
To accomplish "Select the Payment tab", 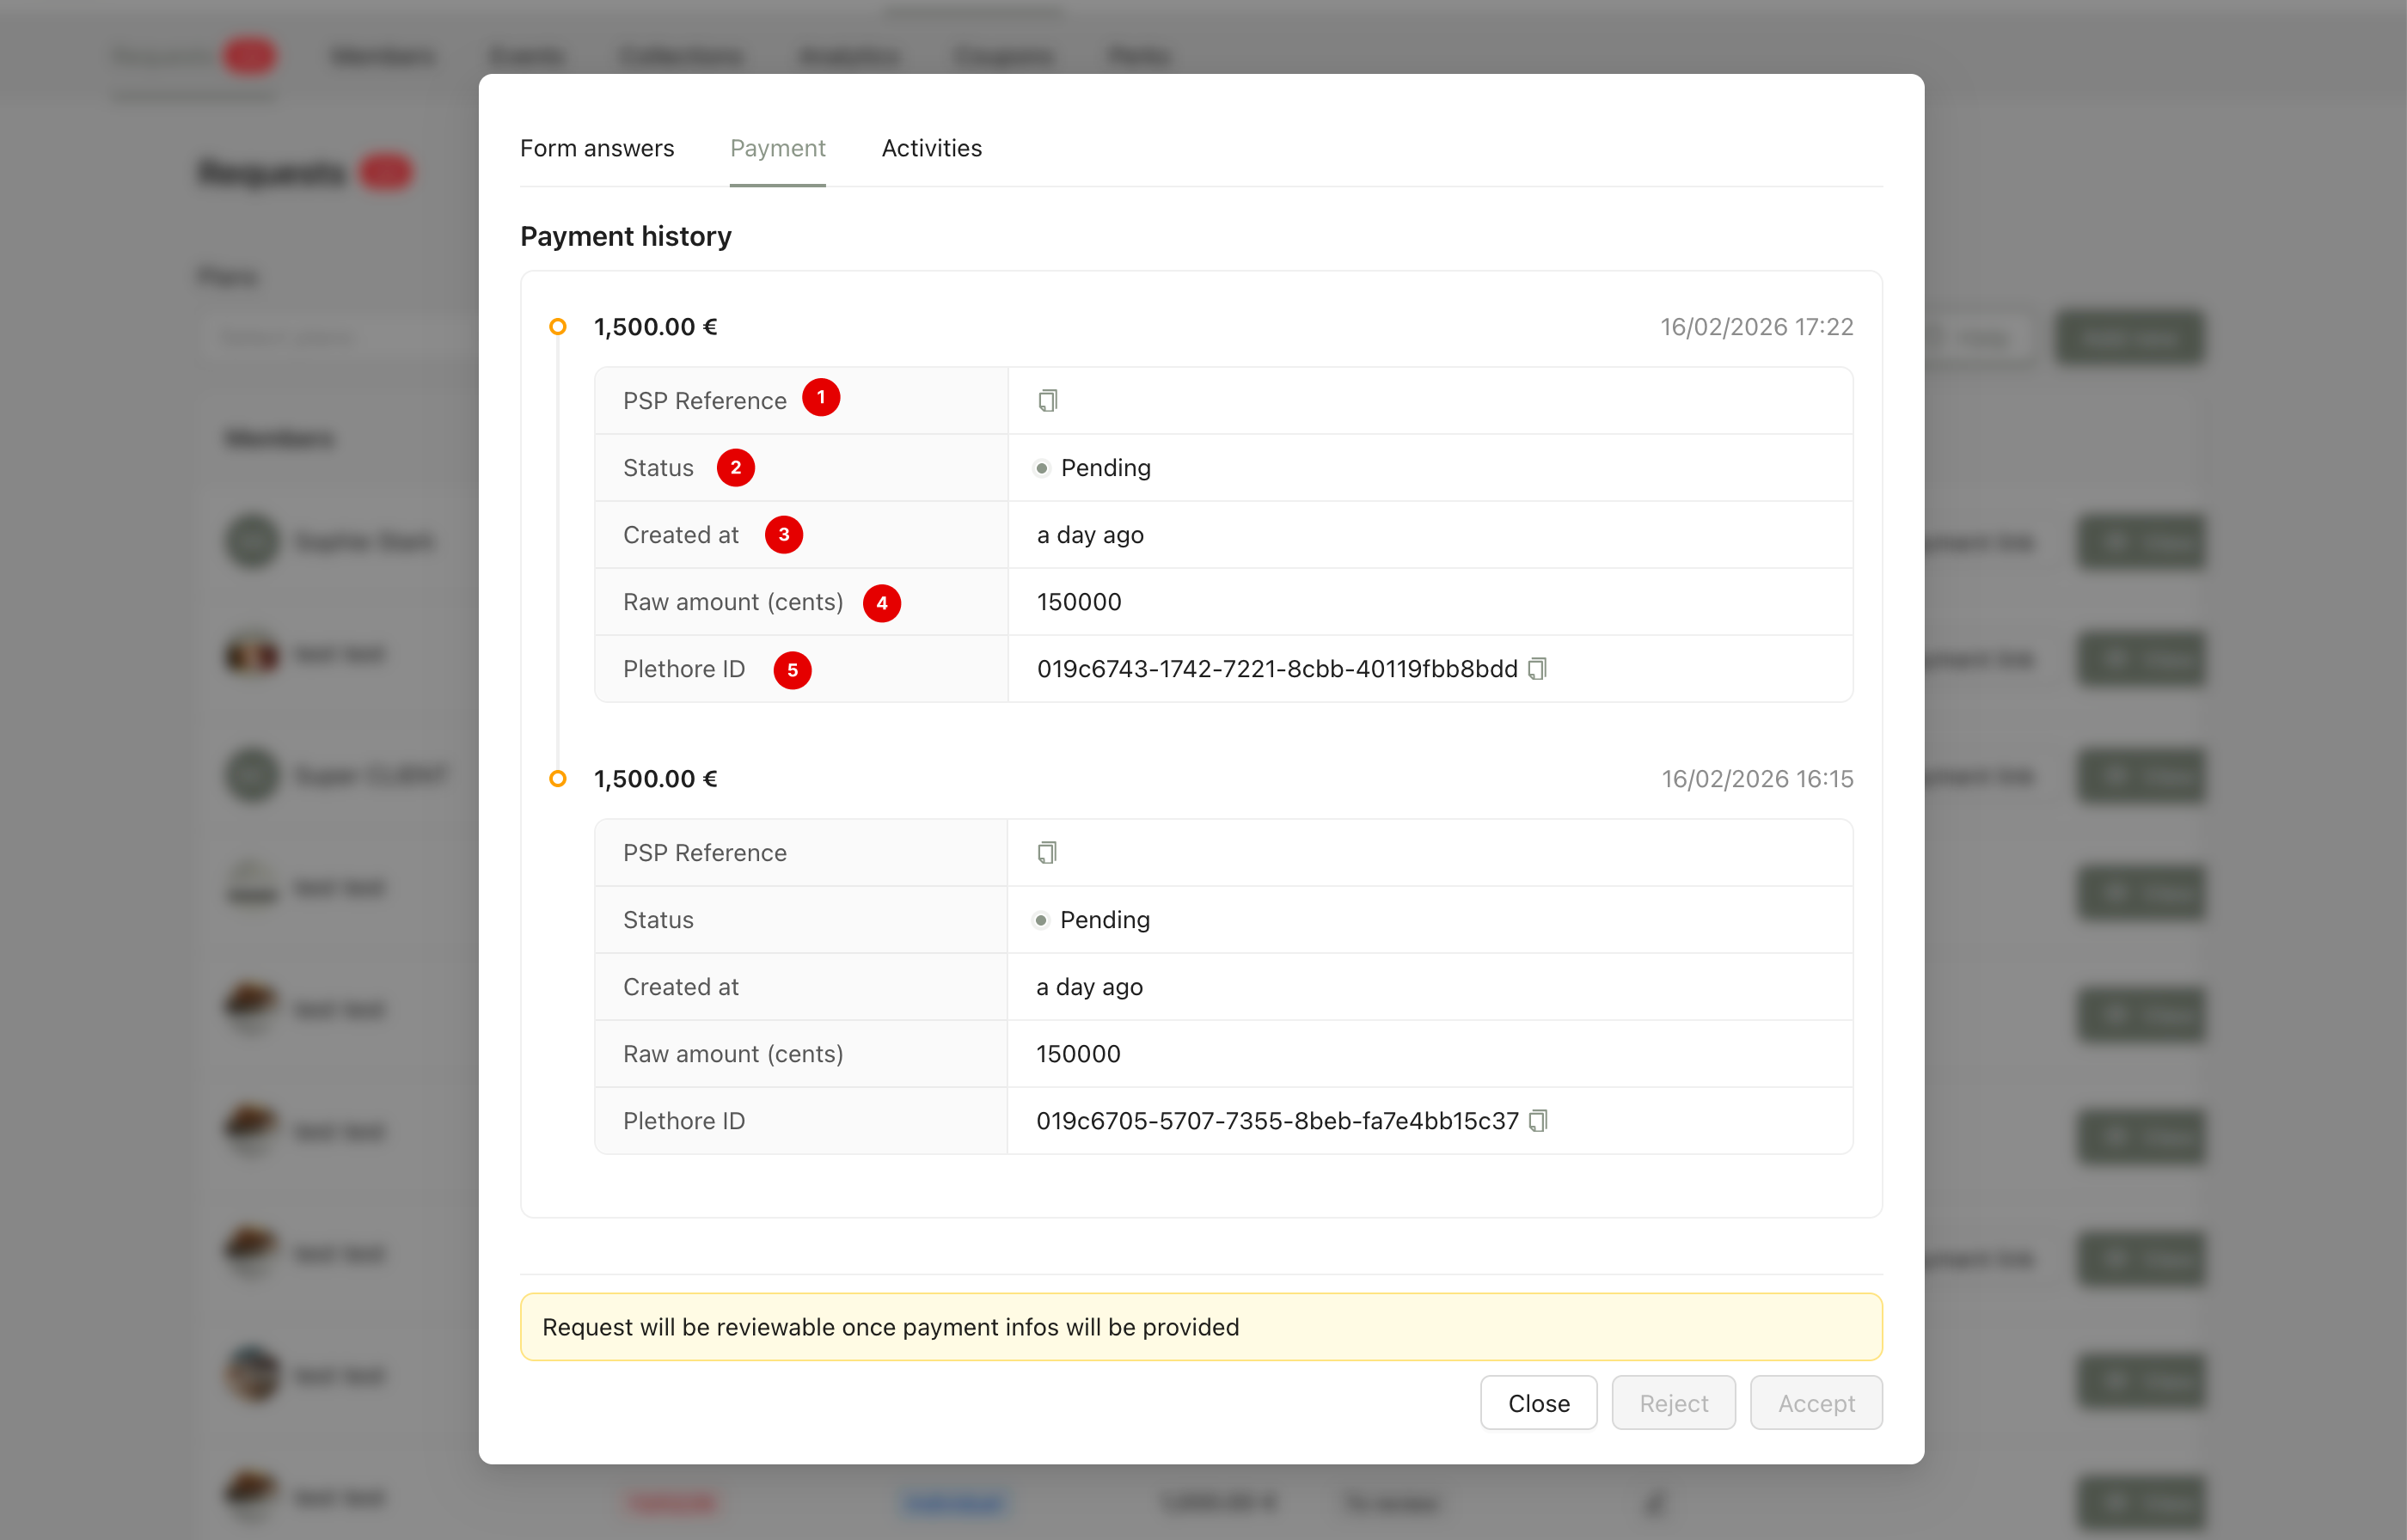I will [x=777, y=149].
